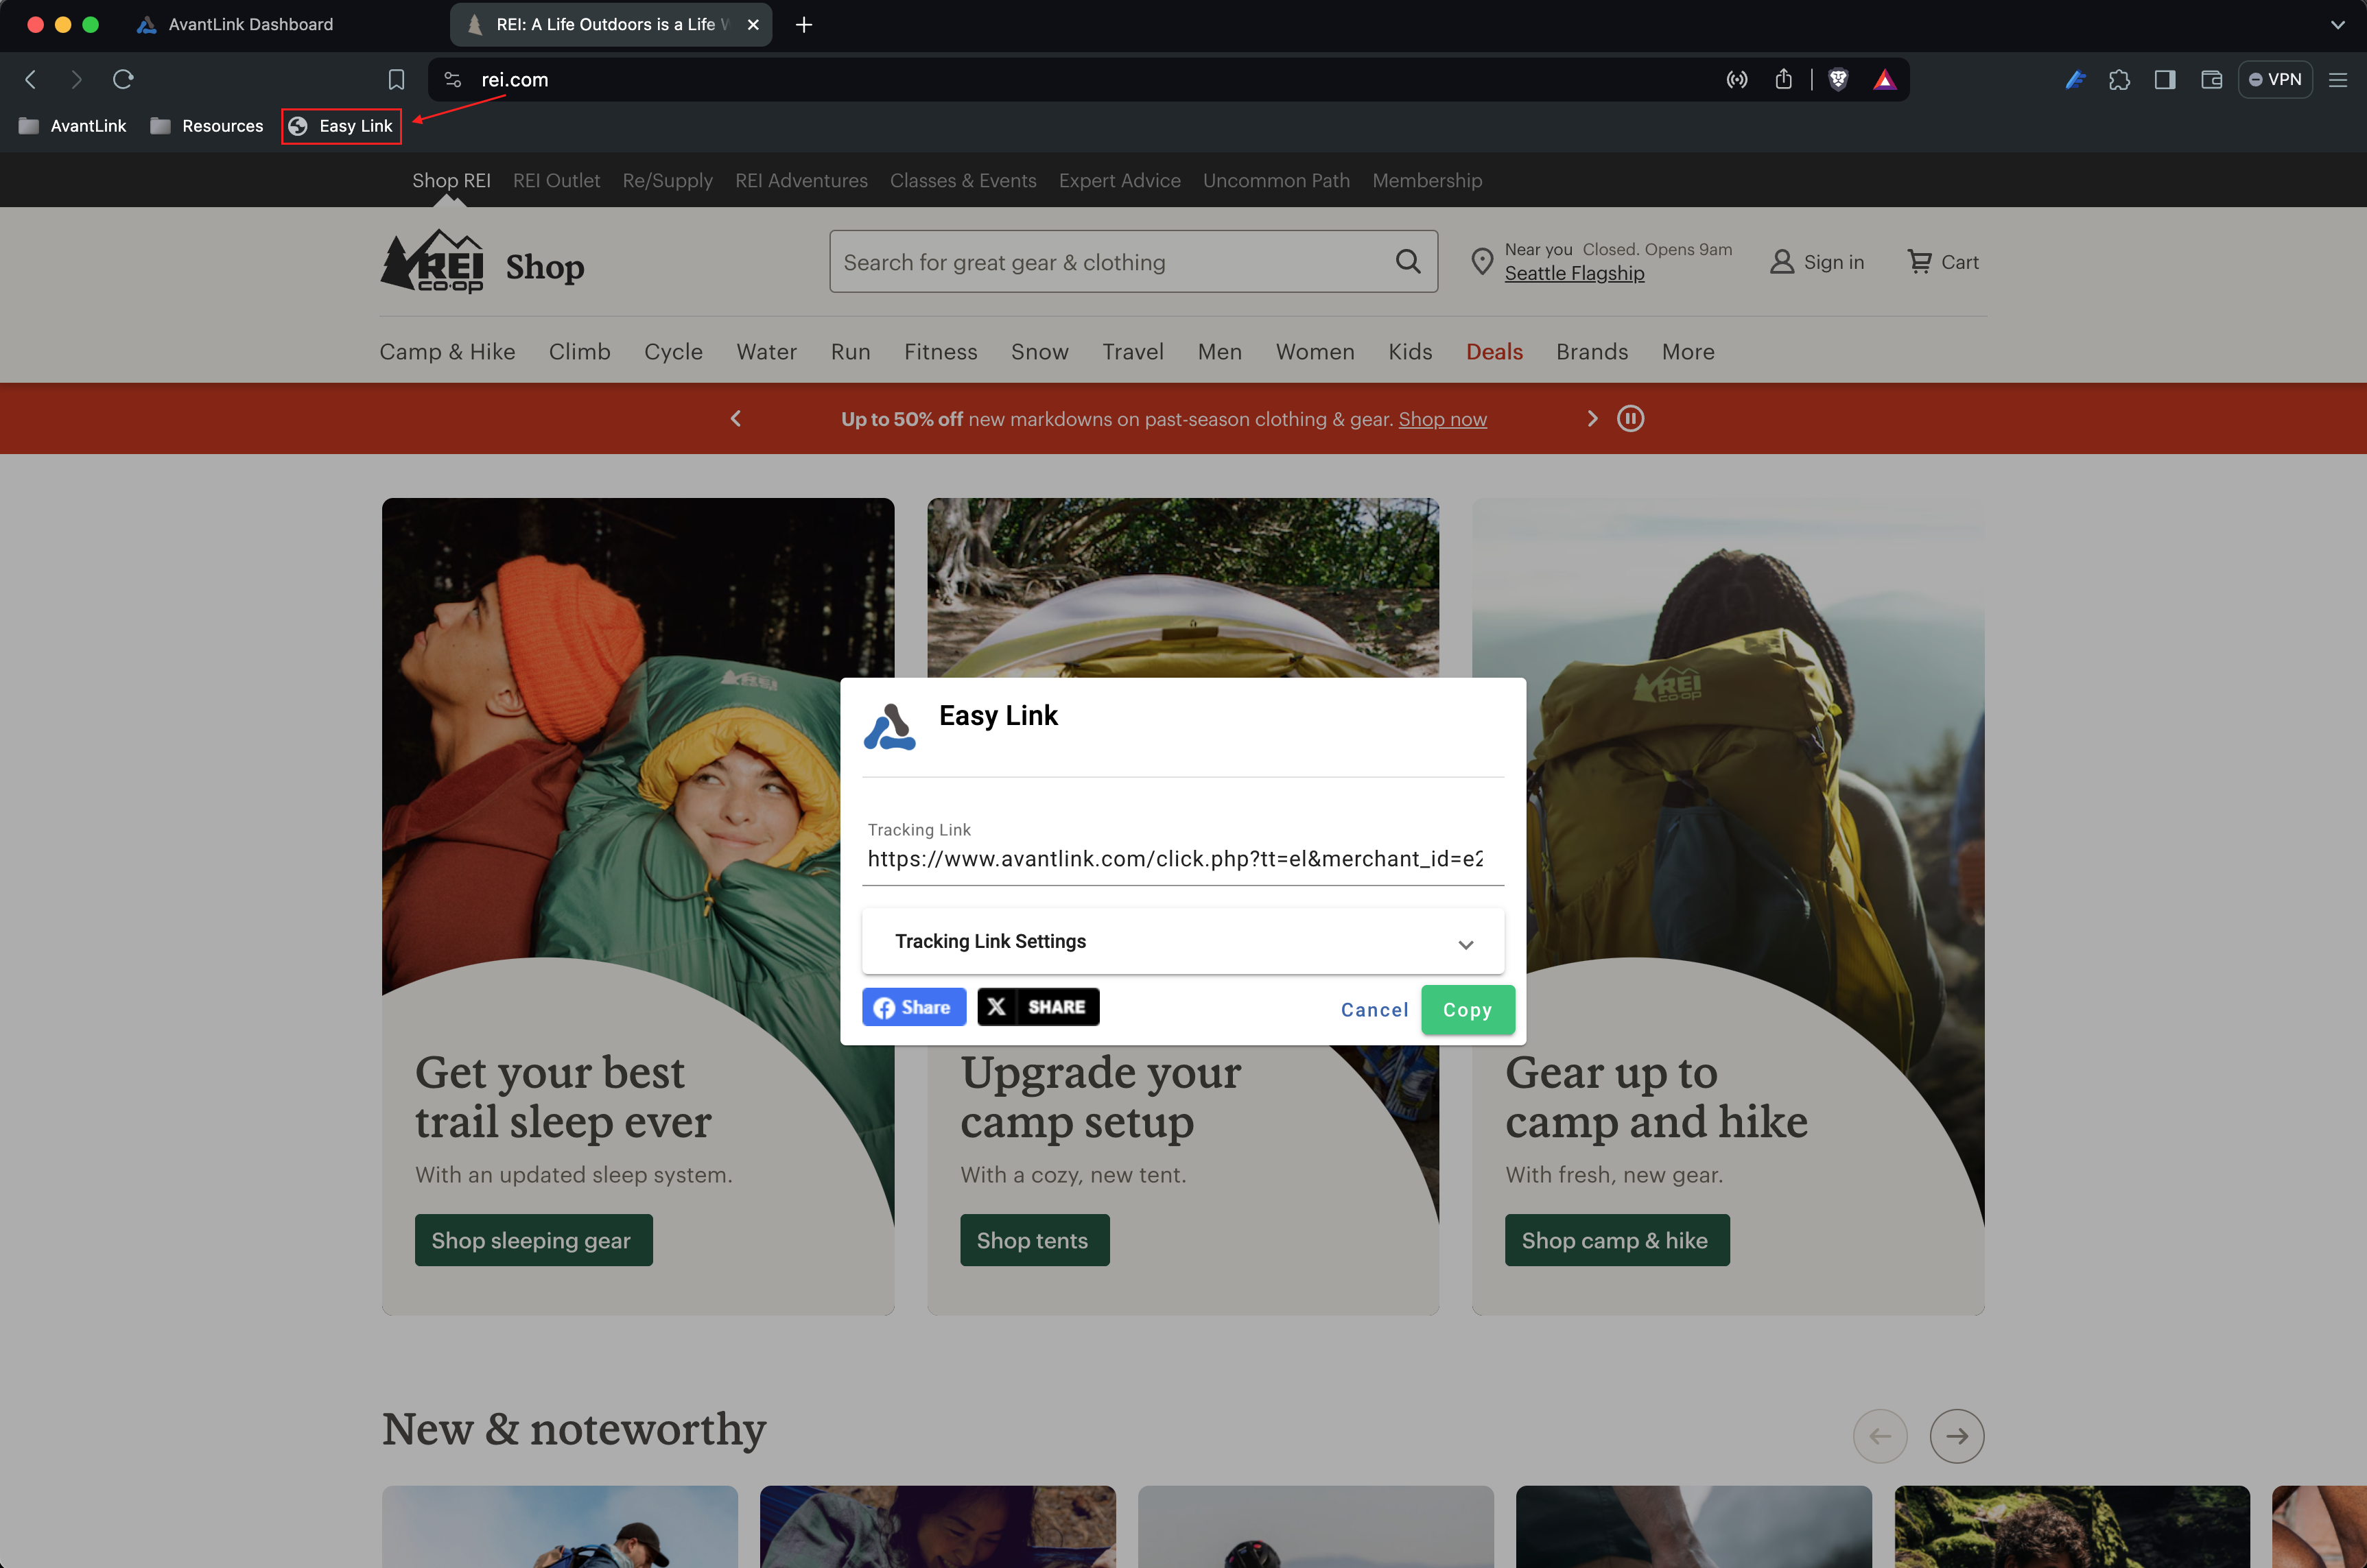Open site settings icon in address bar
2367x1568 pixels.
click(x=452, y=79)
